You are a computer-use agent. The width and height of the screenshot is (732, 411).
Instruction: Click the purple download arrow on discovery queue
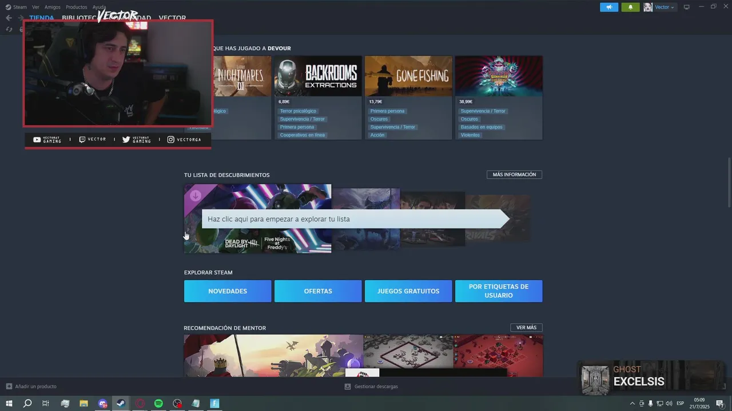[x=196, y=196]
